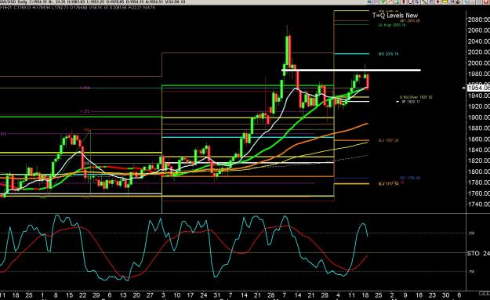Click the 'LB High 2070.14' green level label
Image resolution: width=490 pixels, height=300 pixels.
pyautogui.click(x=392, y=25)
